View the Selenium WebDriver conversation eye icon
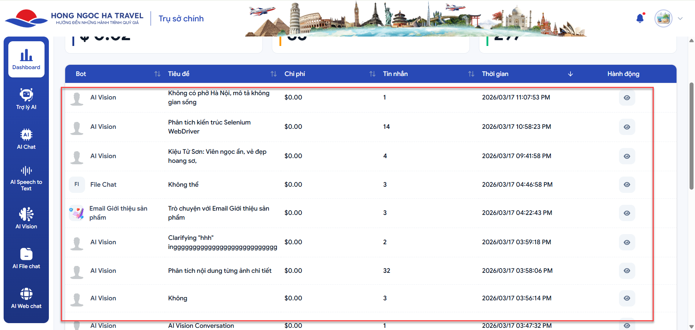695x330 pixels. tap(627, 127)
